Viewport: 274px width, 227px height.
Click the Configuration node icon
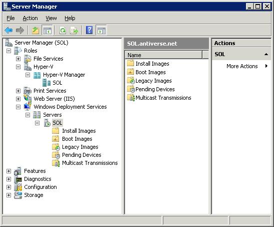point(18,187)
